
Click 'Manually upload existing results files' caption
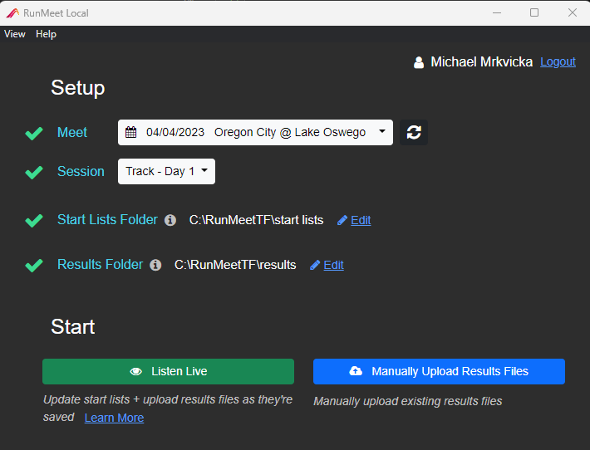click(408, 402)
